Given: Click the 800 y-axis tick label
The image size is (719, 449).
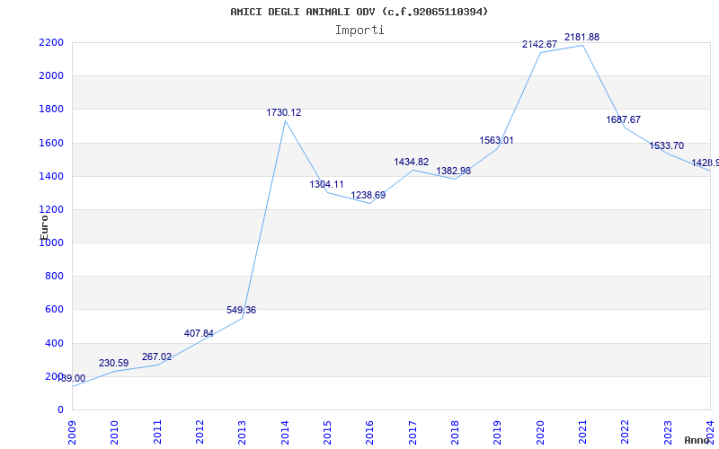Looking at the screenshot, I should (54, 277).
